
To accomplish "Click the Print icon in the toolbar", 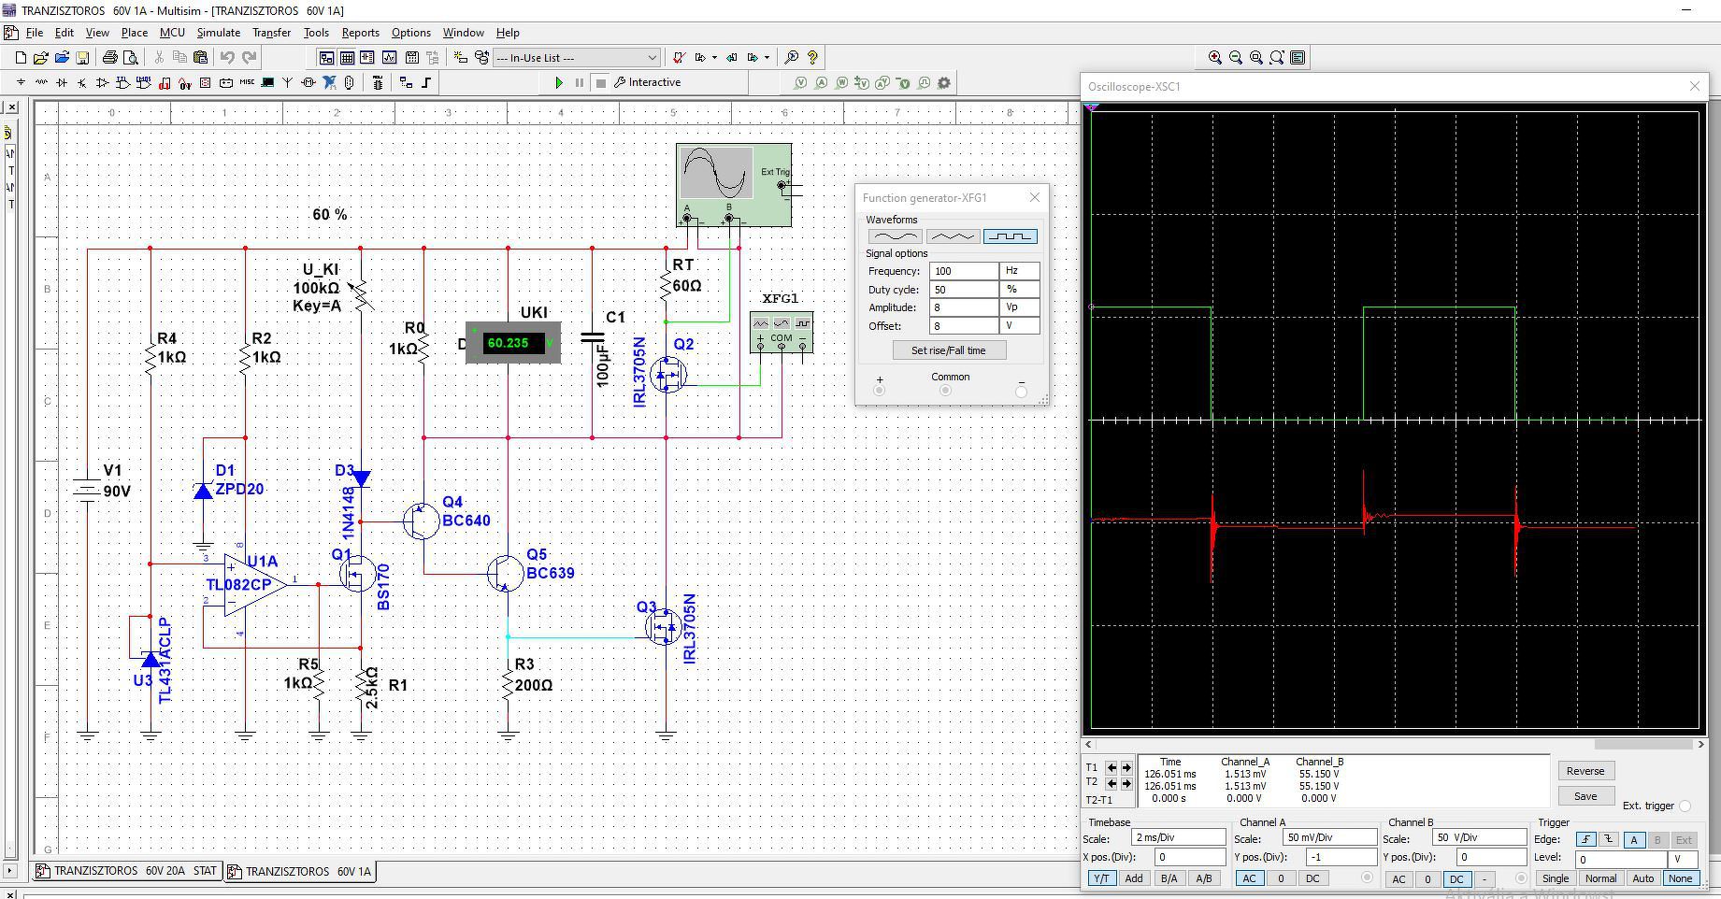I will coord(110,57).
